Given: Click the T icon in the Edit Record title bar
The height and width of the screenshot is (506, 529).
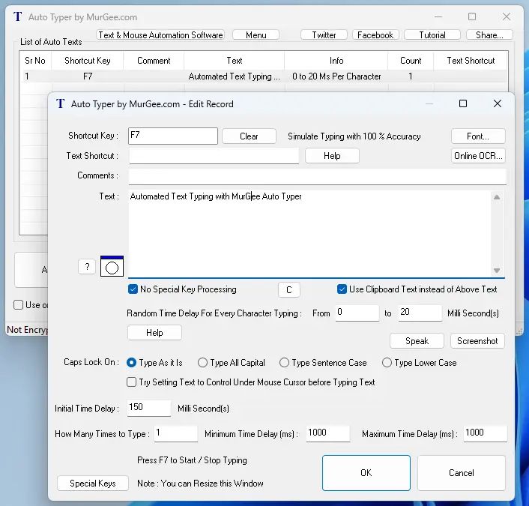Looking at the screenshot, I should click(60, 103).
